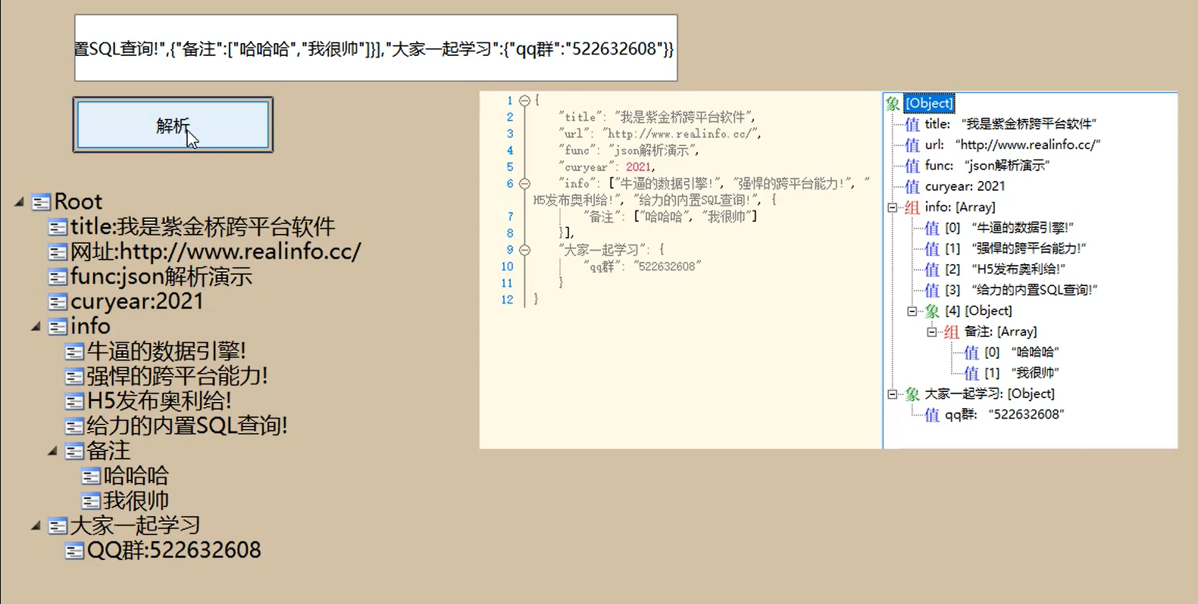1198x604 pixels.
Task: Collapse the info node in left tree
Action: pyautogui.click(x=36, y=327)
